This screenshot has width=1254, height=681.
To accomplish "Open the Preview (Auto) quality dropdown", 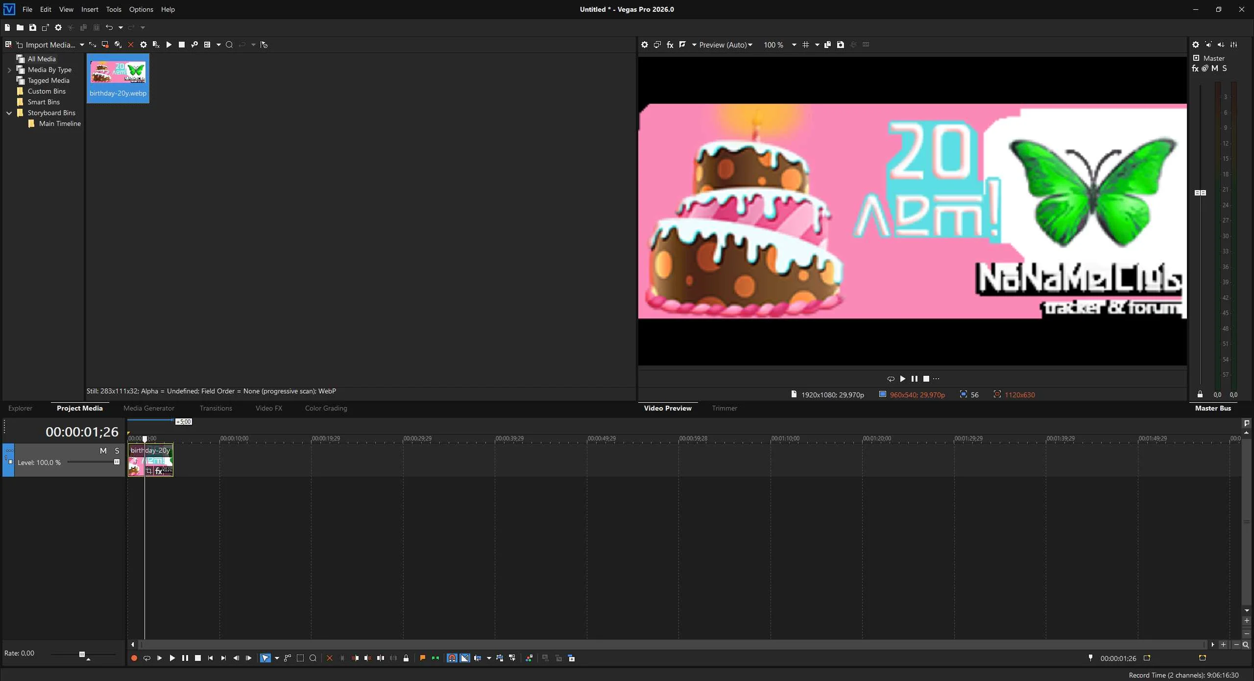I will 726,45.
